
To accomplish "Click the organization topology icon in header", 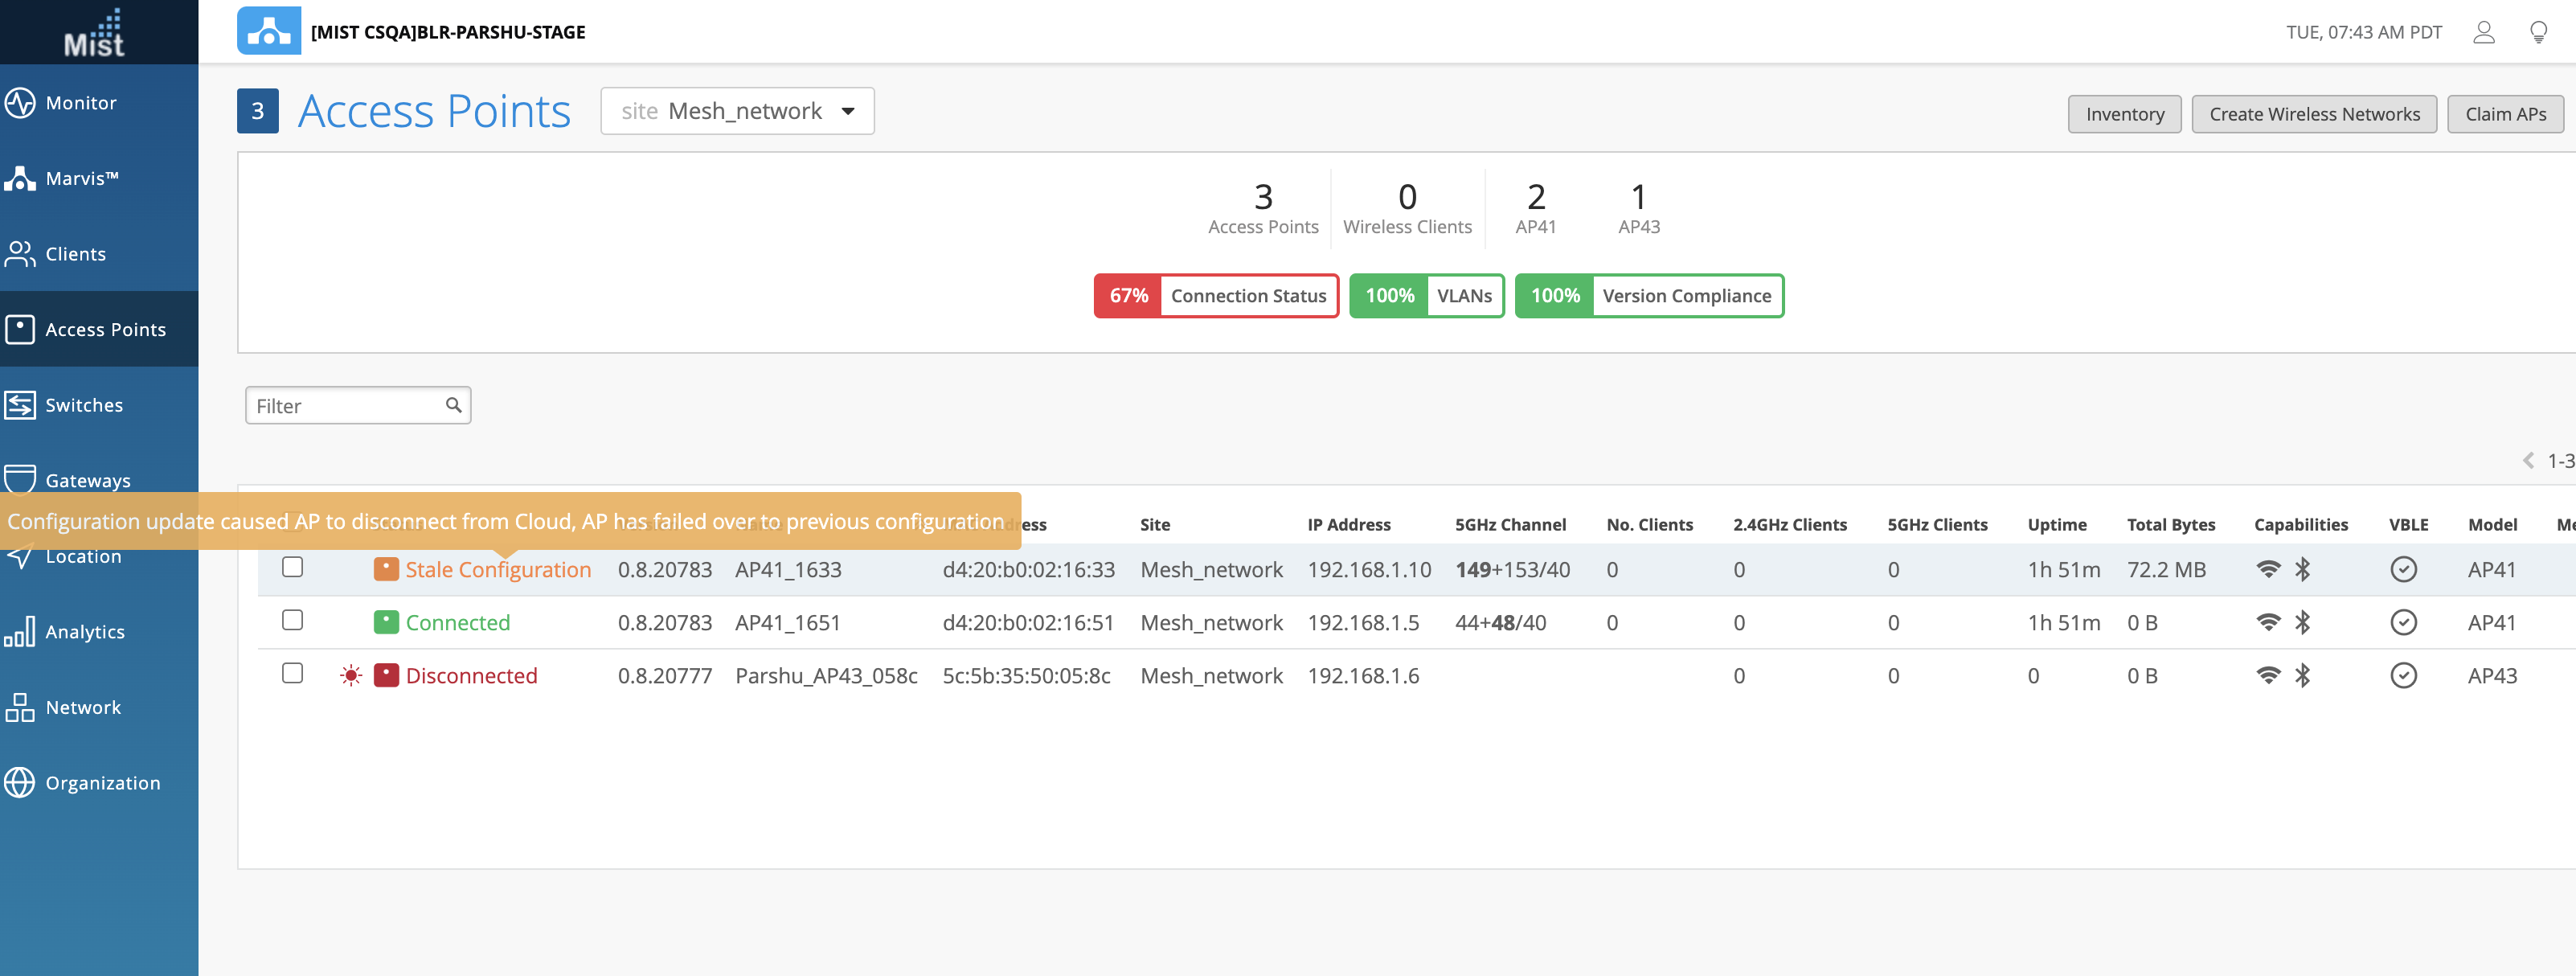I will [x=268, y=31].
